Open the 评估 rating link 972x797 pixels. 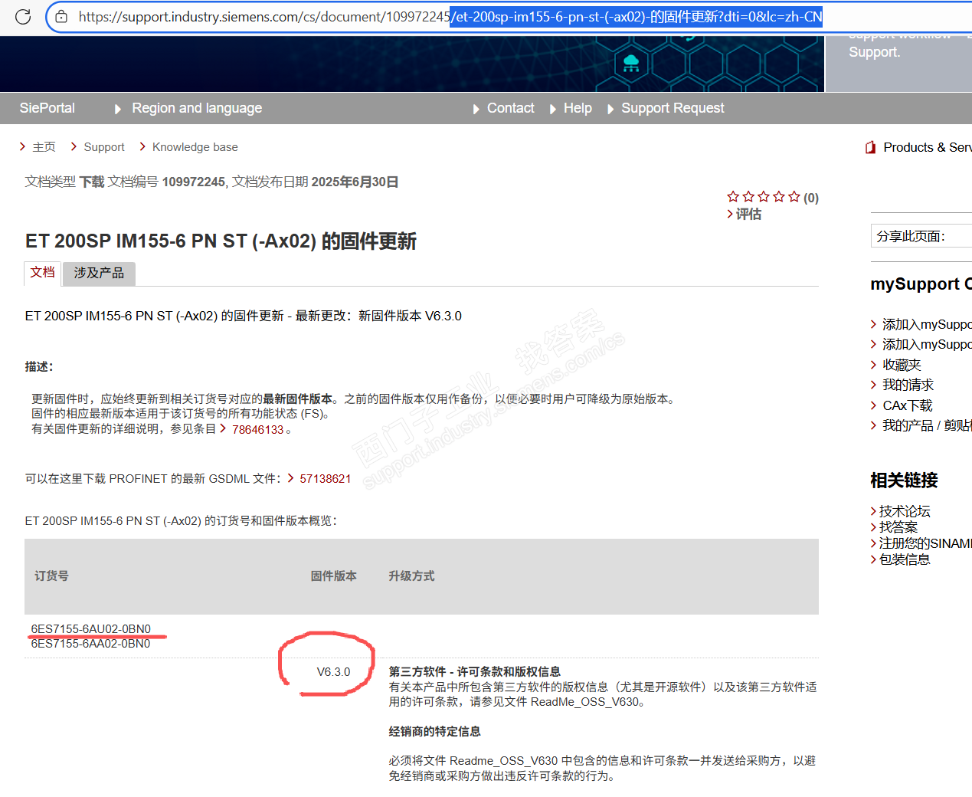pos(748,214)
